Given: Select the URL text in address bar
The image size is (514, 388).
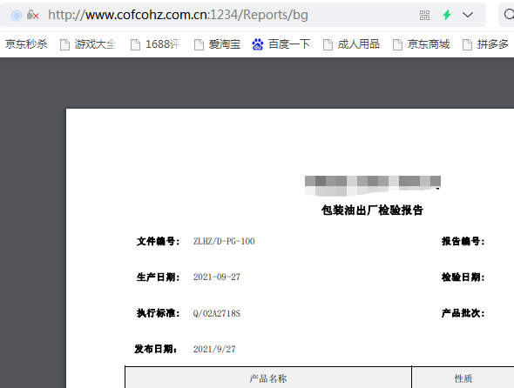Looking at the screenshot, I should (x=178, y=15).
